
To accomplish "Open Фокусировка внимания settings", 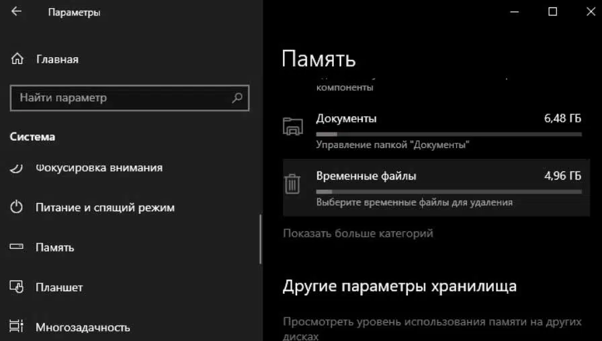I will tap(99, 167).
